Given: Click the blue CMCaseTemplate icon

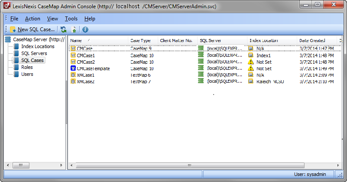Looking at the screenshot, I should pos(73,68).
